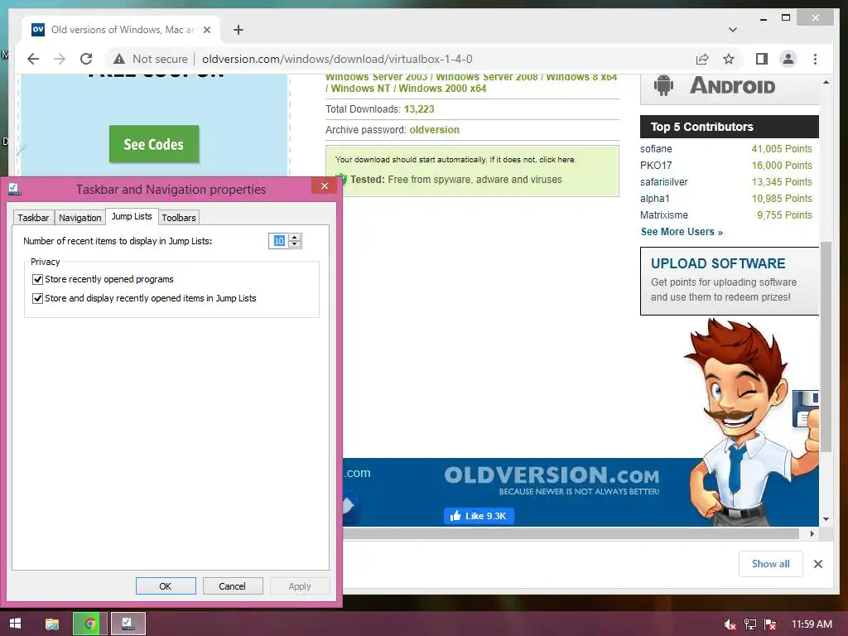Click the 11:59 AM clock
Screen dimensions: 848x636
[812, 624]
